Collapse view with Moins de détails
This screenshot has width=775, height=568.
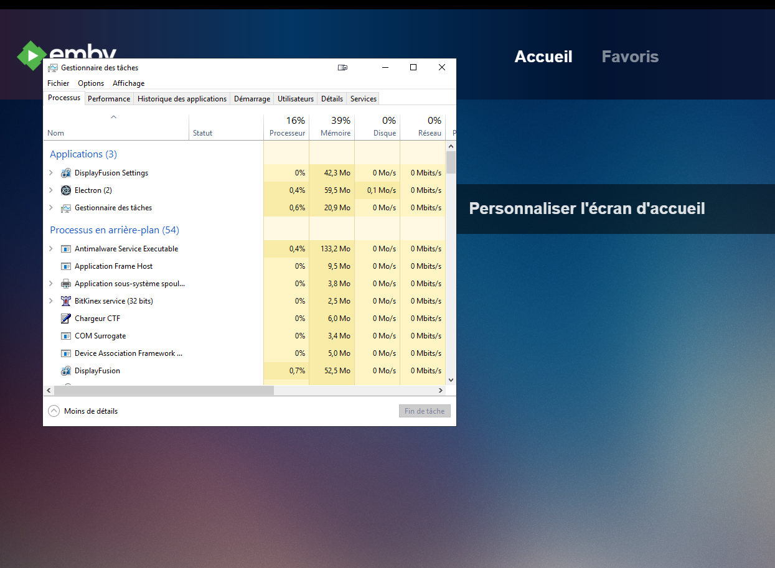83,411
